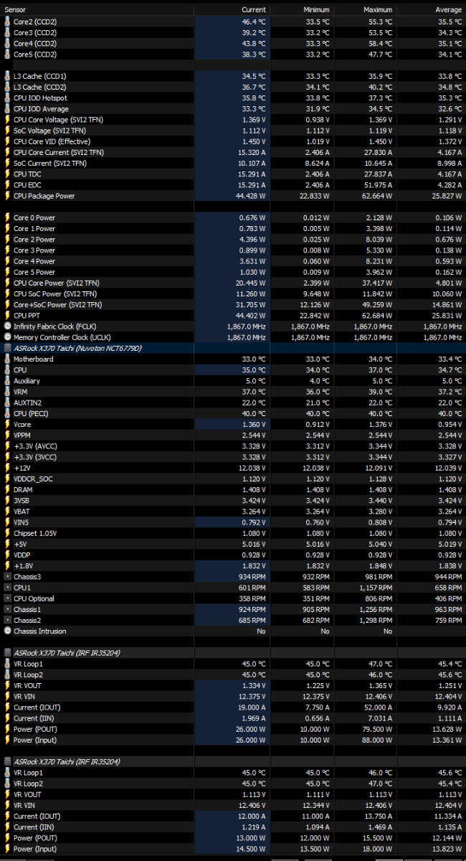Select the CPU (PECI) row label
Image resolution: width=466 pixels, height=861 pixels.
tap(30, 413)
